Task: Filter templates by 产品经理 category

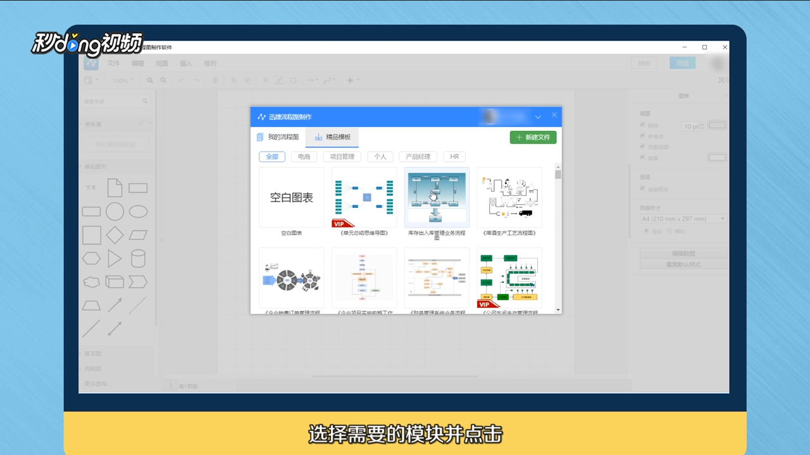Action: 418,157
